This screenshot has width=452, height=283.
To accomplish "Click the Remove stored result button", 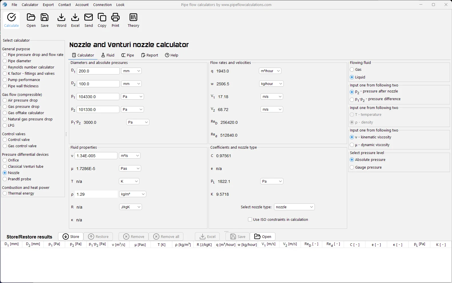I will pyautogui.click(x=134, y=236).
